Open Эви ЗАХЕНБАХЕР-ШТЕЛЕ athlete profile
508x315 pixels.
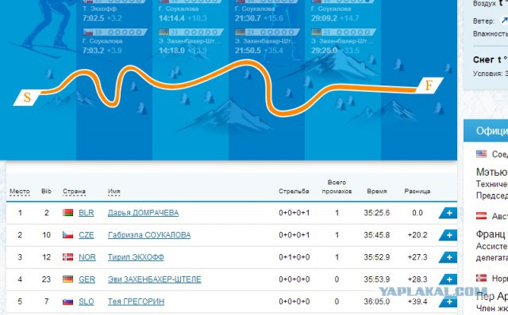click(154, 279)
